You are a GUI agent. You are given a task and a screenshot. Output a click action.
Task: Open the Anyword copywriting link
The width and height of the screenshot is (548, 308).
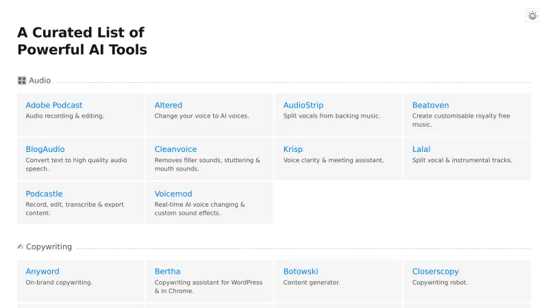click(42, 272)
